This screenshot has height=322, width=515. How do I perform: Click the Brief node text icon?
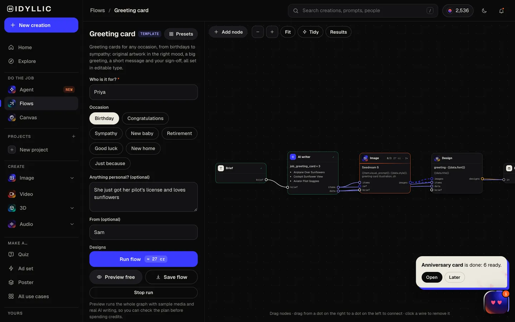pos(221,168)
